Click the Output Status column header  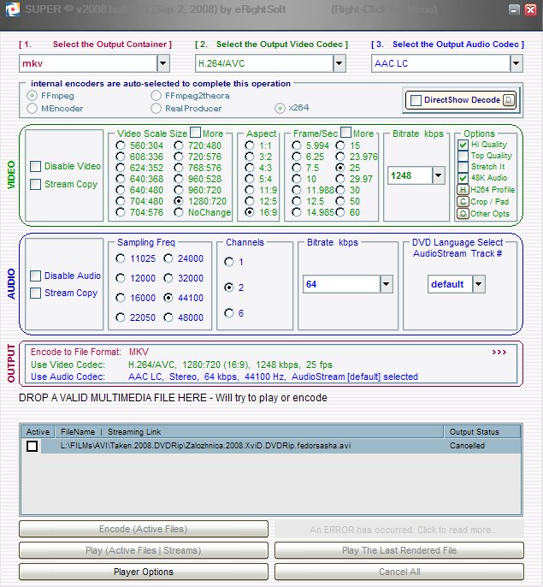pyautogui.click(x=482, y=431)
